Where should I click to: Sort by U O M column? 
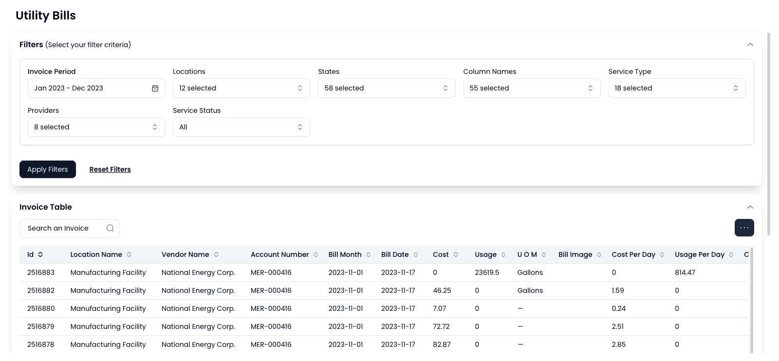[x=543, y=254]
